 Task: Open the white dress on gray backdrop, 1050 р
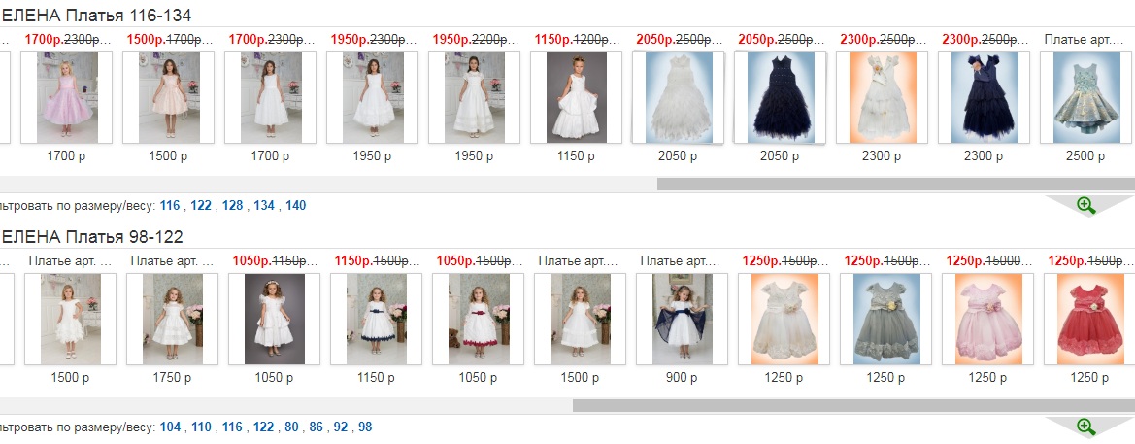275,320
